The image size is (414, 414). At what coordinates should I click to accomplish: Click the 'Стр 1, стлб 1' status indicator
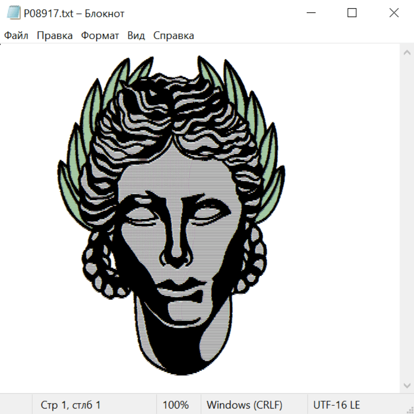70,405
